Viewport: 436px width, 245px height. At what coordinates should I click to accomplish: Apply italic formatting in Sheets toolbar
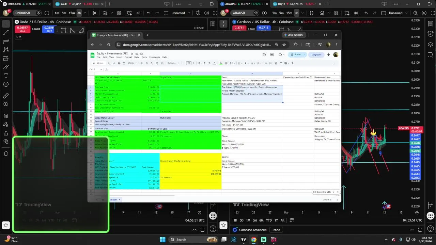(204, 63)
